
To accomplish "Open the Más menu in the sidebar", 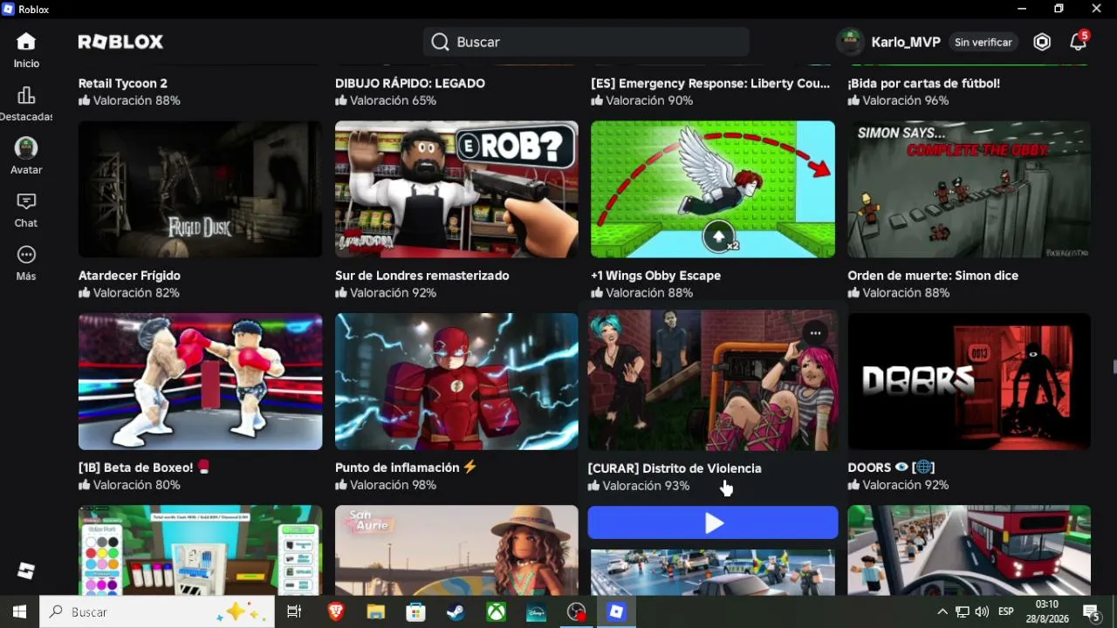I will click(26, 263).
